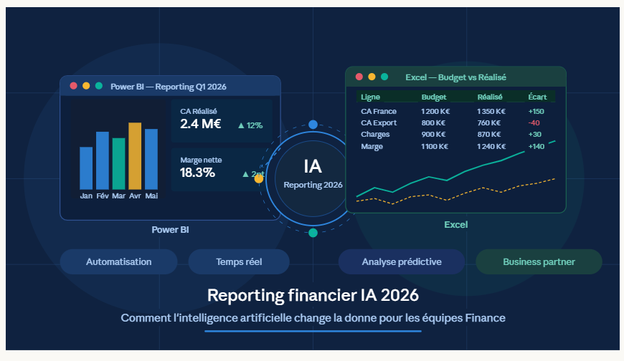Click the 870 K€ réalisé cell
624x361 pixels.
click(x=489, y=135)
